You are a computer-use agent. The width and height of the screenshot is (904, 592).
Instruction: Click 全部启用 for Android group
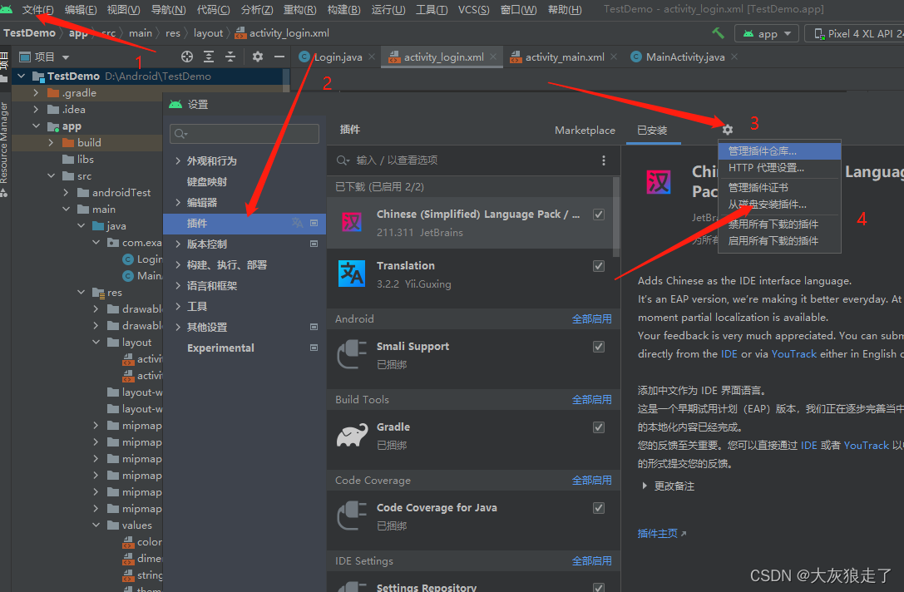tap(591, 318)
